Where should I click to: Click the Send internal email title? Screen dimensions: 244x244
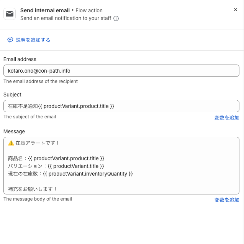tap(45, 10)
